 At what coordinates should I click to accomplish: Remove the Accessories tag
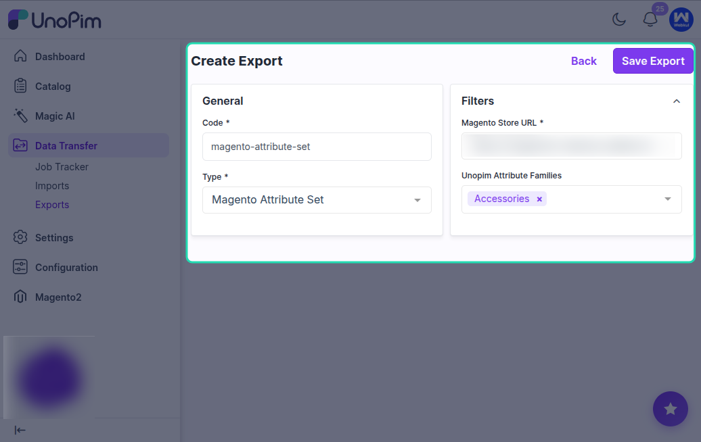coord(539,199)
